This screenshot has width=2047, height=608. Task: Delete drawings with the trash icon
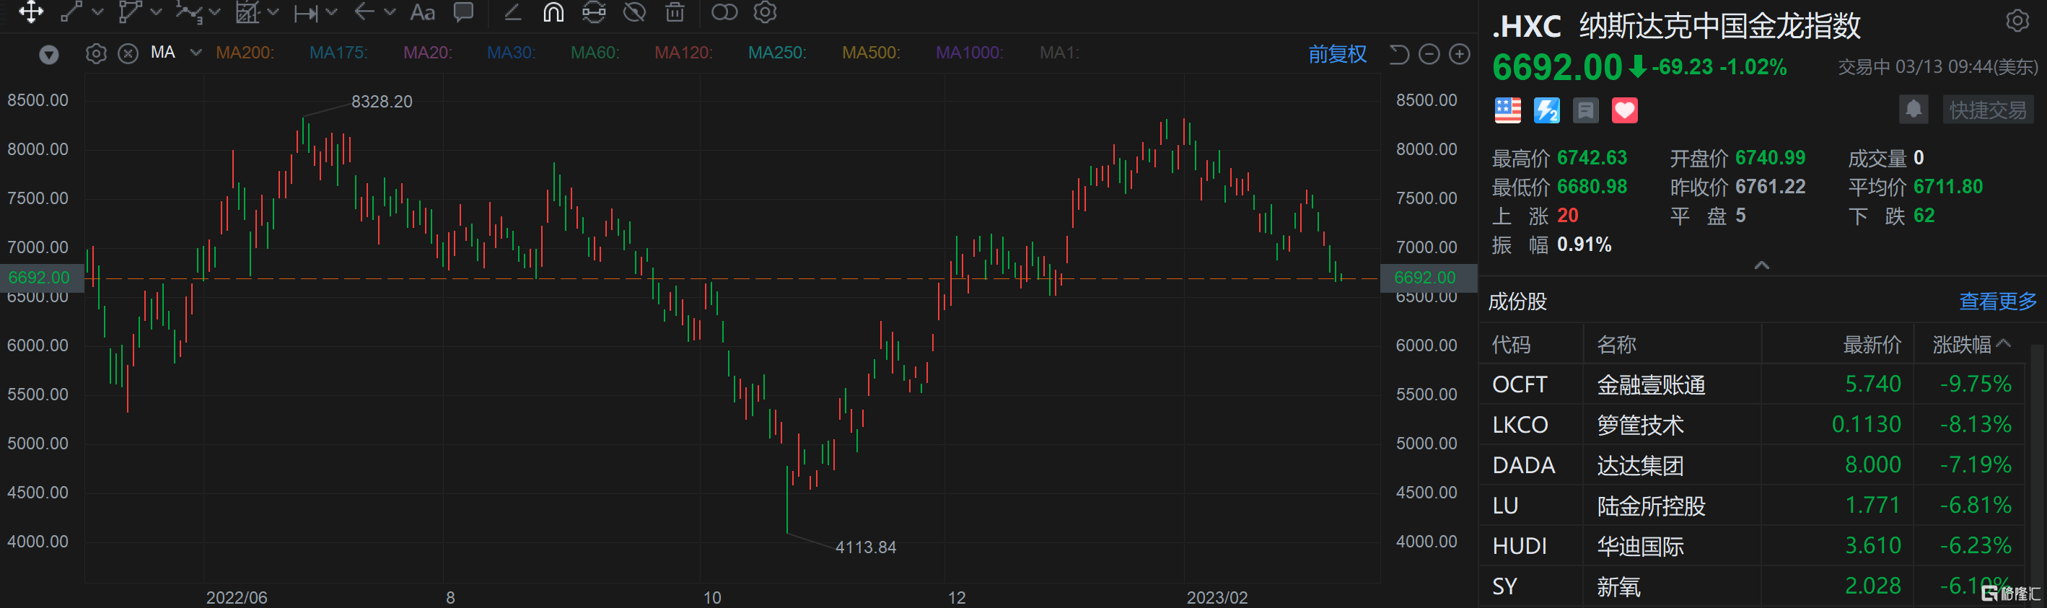[x=675, y=12]
